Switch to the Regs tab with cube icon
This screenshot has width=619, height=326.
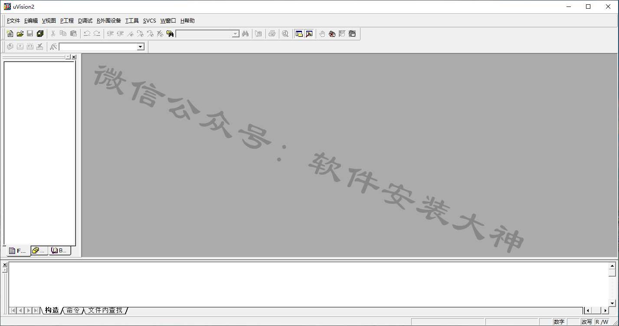click(x=39, y=251)
